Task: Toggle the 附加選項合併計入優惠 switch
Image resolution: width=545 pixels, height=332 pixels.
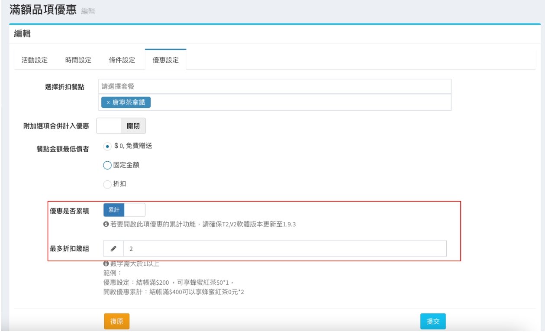Action: (121, 126)
